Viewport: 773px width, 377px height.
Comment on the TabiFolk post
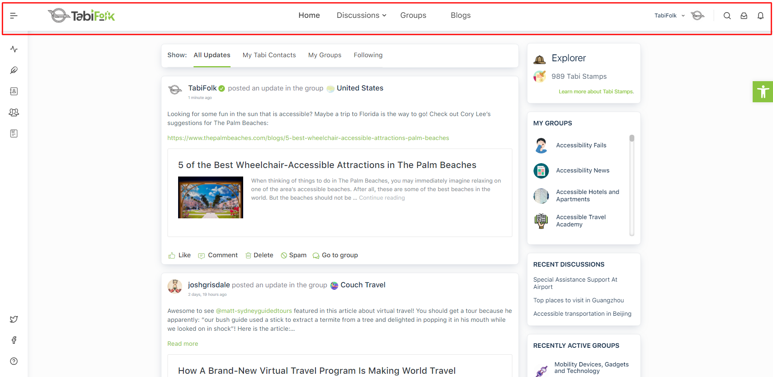(x=218, y=255)
